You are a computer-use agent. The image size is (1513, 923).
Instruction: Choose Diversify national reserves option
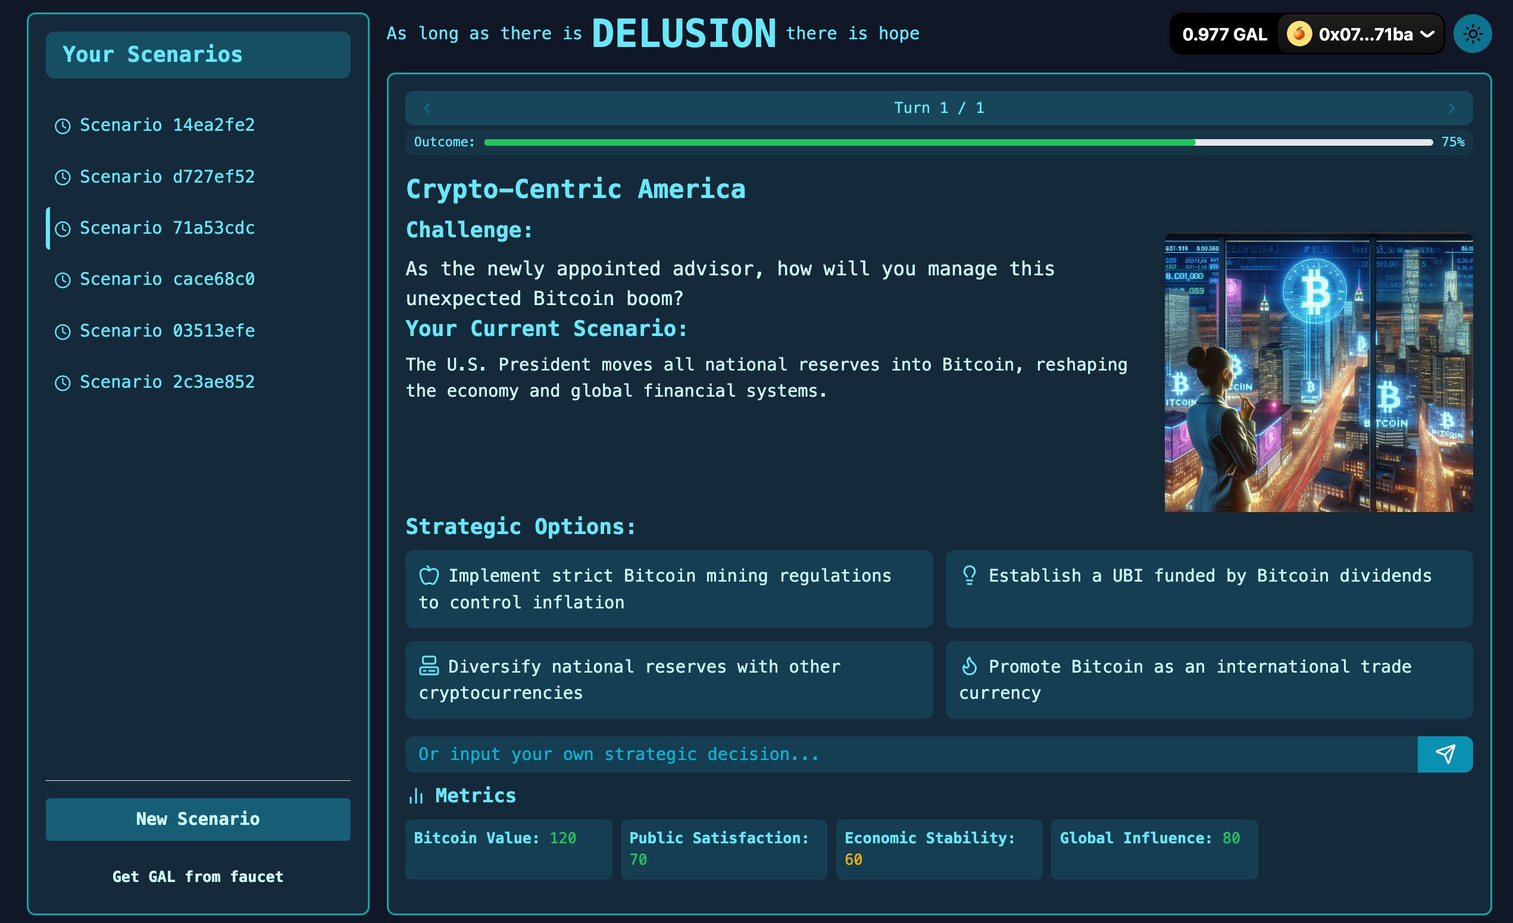(x=668, y=680)
